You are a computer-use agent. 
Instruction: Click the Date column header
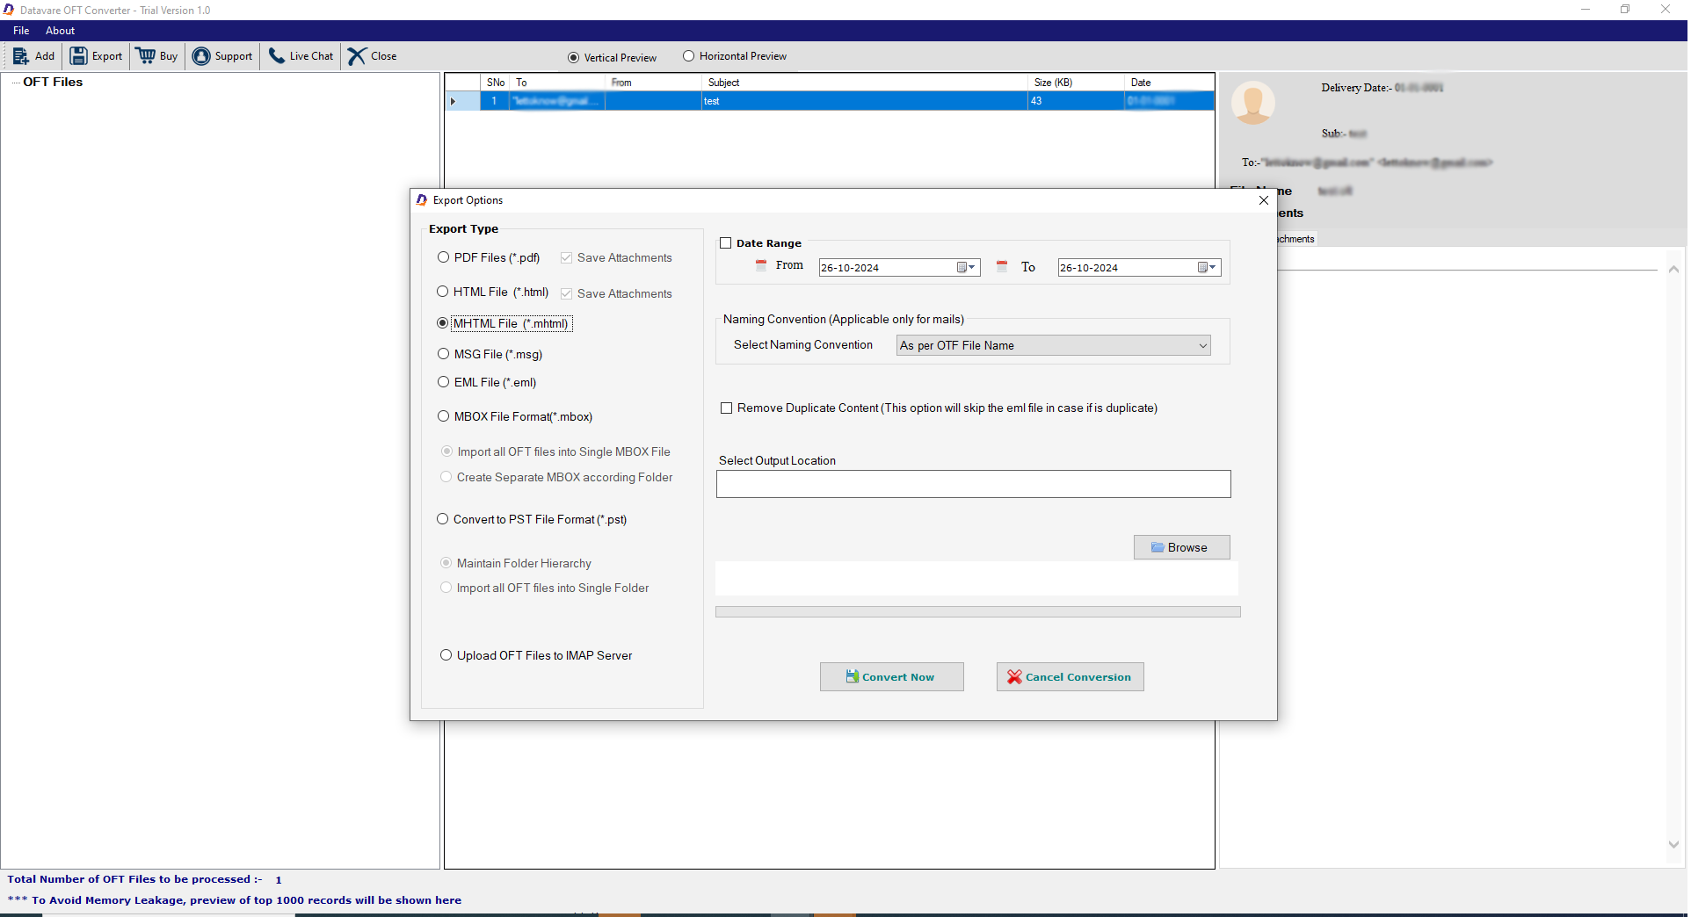(x=1169, y=83)
